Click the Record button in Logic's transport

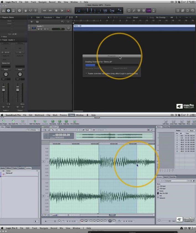click(68, 11)
